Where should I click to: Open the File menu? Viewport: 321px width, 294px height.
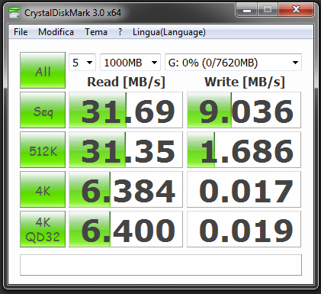click(x=21, y=32)
